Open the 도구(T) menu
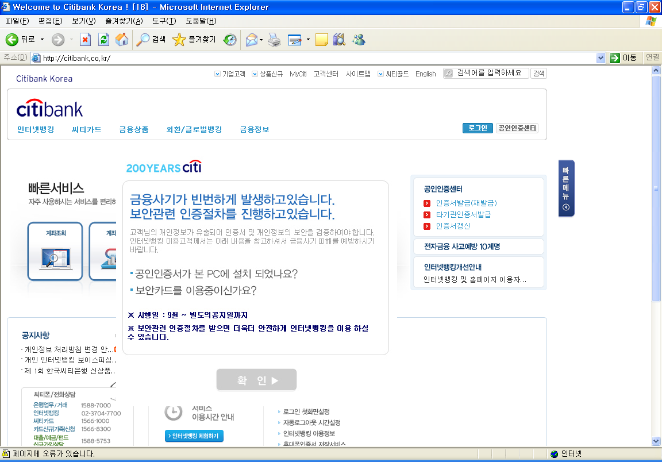The image size is (662, 462). [164, 21]
